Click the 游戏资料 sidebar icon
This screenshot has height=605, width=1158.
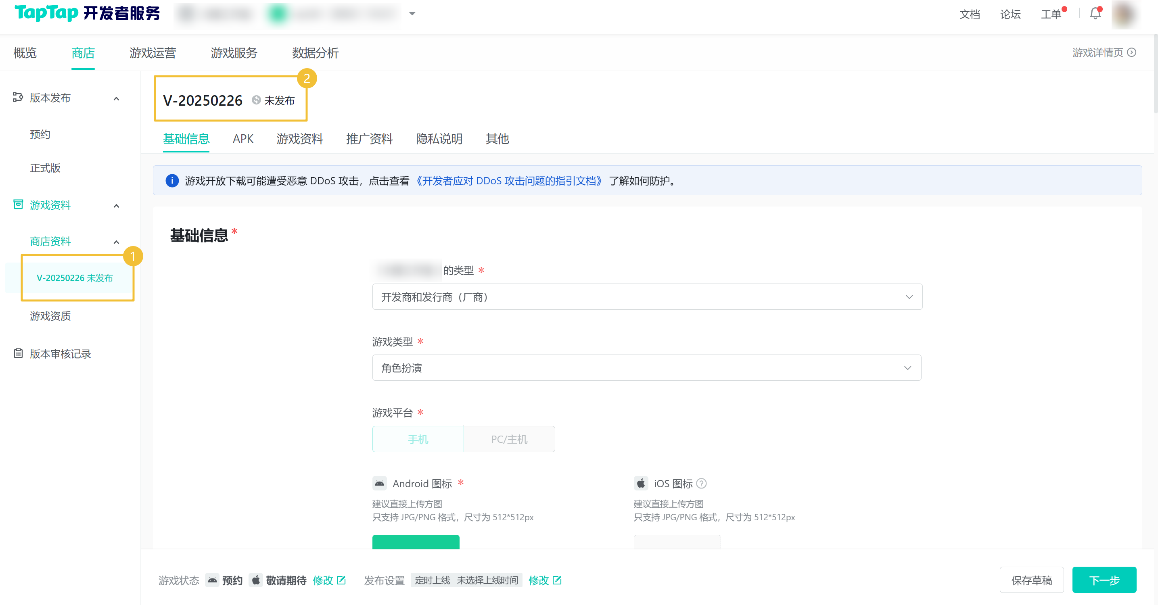[x=18, y=204]
